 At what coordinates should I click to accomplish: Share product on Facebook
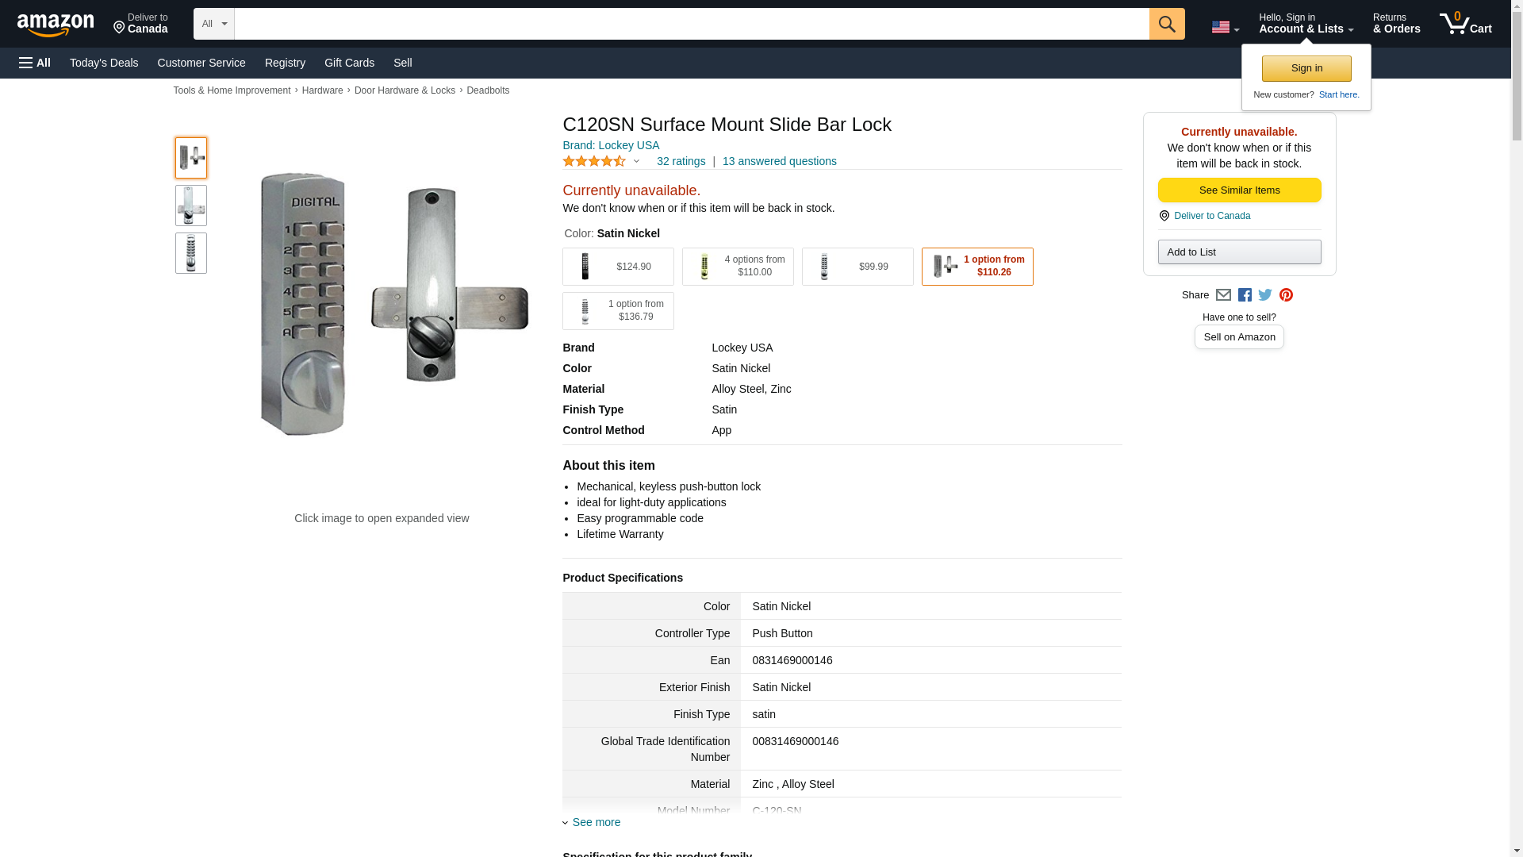[x=1245, y=295]
